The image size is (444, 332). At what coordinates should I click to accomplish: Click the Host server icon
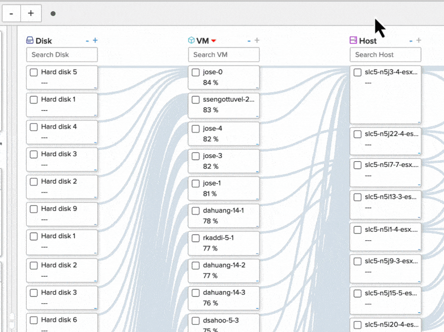353,41
